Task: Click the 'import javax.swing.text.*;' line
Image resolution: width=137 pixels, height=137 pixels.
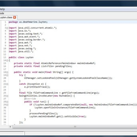Action: (25, 34)
